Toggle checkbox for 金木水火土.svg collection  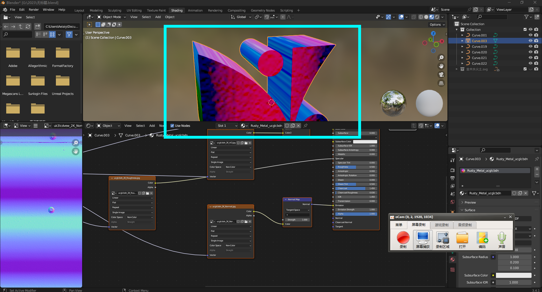pyautogui.click(x=525, y=69)
